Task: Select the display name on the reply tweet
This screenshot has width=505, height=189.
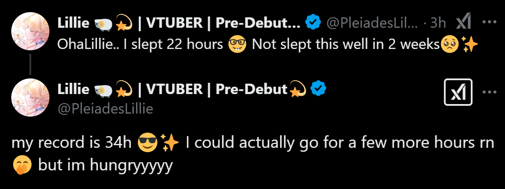Action: [173, 89]
